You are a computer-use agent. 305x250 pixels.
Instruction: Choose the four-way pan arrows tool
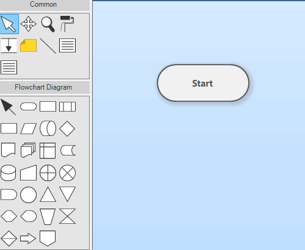[x=29, y=24]
